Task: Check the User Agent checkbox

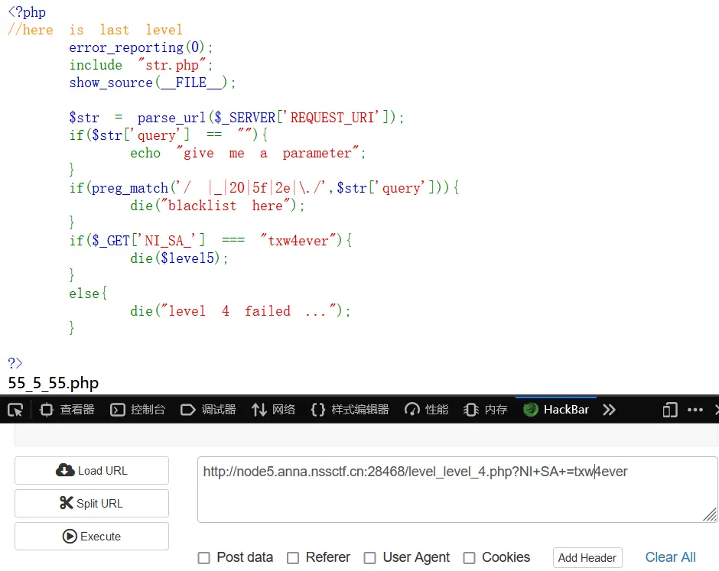Action: point(370,558)
